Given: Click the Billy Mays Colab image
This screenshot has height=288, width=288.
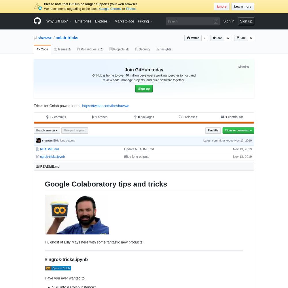Looking at the screenshot, I should click(x=77, y=215).
